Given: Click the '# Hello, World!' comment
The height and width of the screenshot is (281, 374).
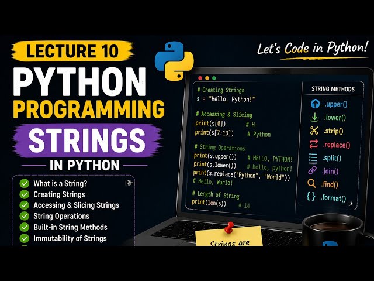Looking at the screenshot, I should click(x=213, y=182).
